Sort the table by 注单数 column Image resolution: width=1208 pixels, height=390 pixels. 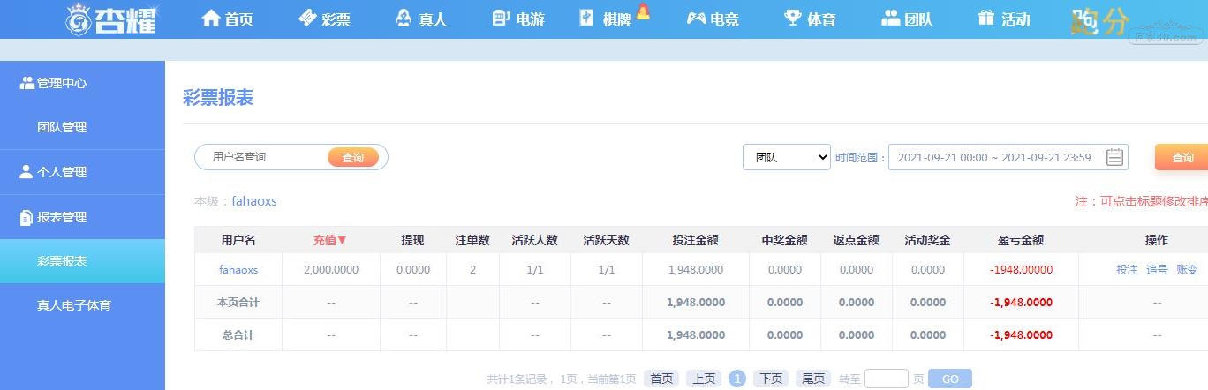point(472,240)
